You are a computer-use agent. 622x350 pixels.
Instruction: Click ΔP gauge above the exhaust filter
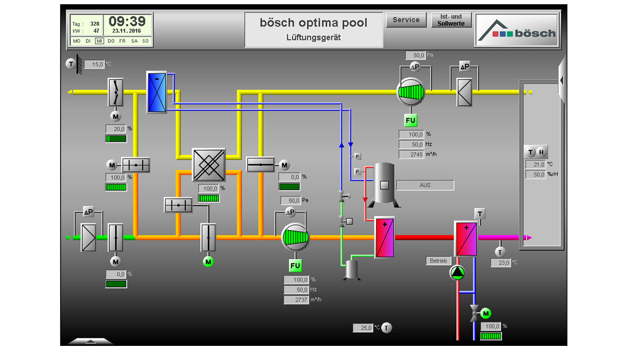click(x=464, y=67)
